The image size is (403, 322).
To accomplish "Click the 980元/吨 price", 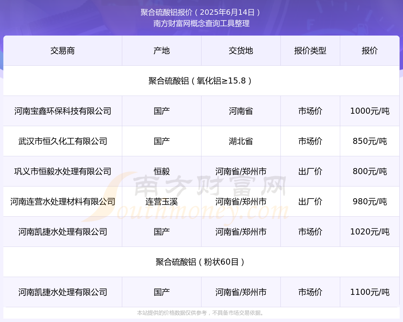I will [x=370, y=202].
